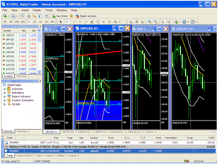Image resolution: width=218 pixels, height=164 pixels.
Task: Toggle chart auto scroll icon
Action: point(163,22)
